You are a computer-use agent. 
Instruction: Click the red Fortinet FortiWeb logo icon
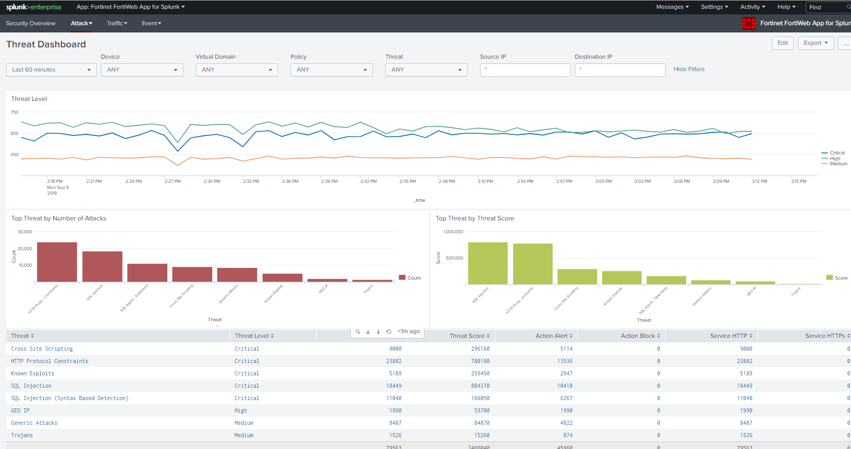748,23
